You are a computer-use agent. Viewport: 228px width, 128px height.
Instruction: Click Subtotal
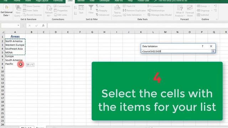pyautogui.click(x=203, y=15)
